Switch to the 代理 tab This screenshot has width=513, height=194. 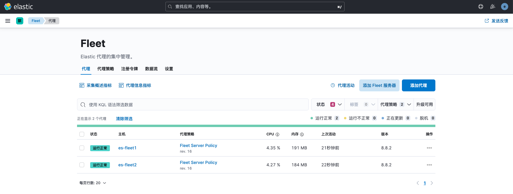pyautogui.click(x=86, y=69)
